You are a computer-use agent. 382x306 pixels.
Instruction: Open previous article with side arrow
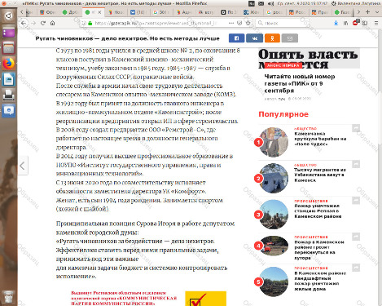click(23, 166)
